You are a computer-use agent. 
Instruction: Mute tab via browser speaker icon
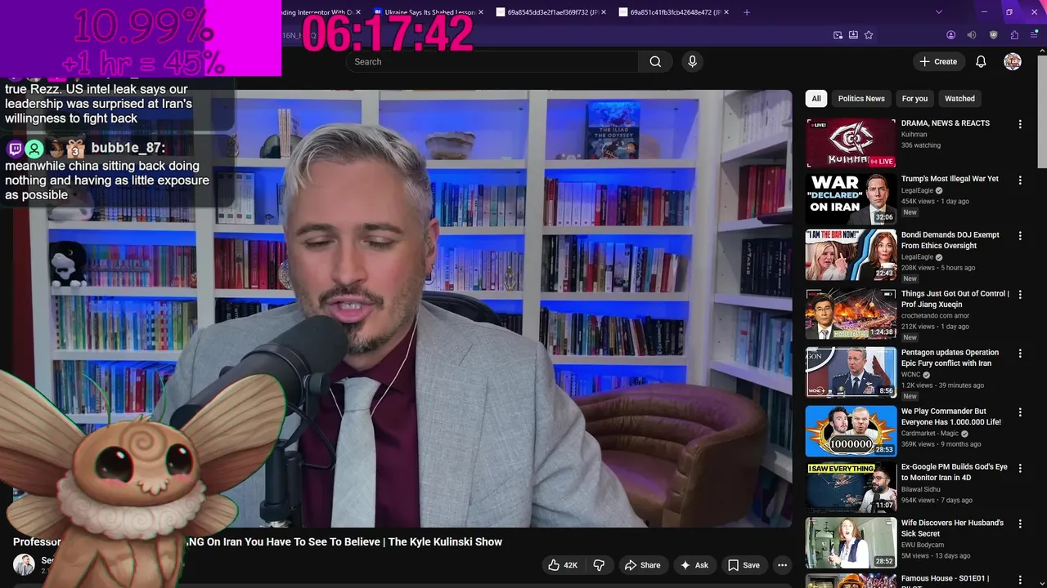[972, 35]
